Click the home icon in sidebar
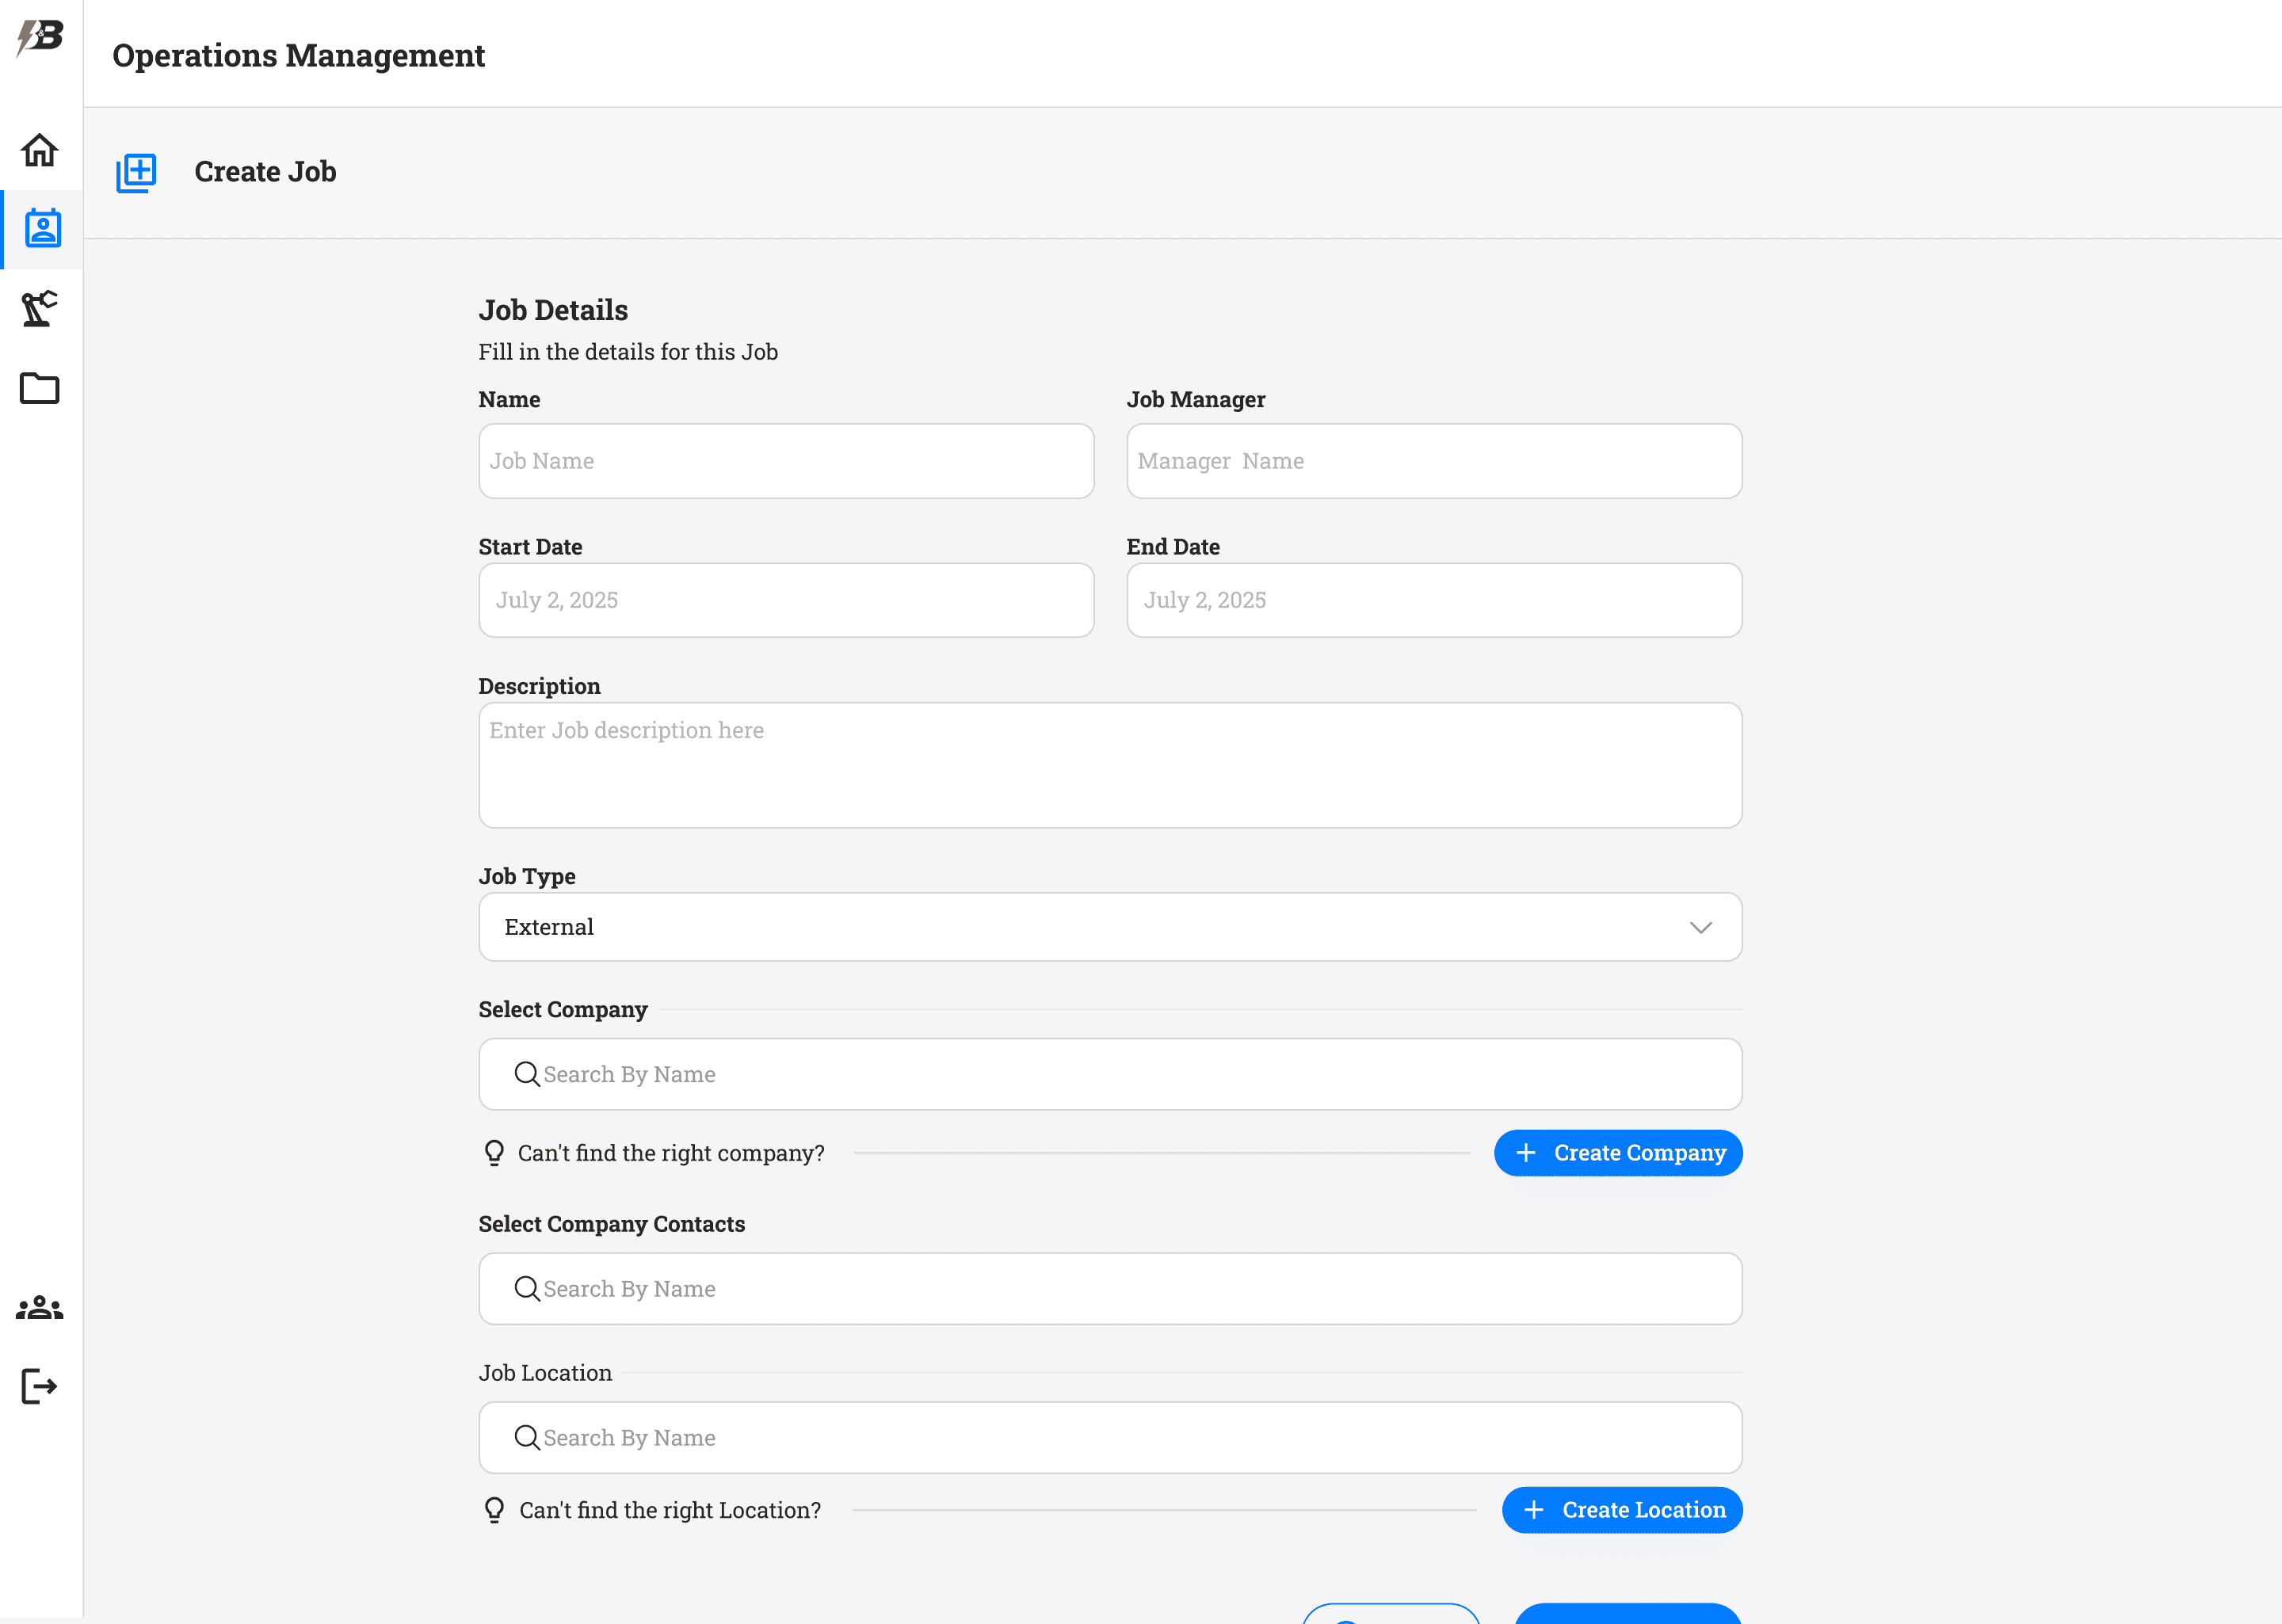This screenshot has width=2282, height=1624. coord(40,150)
